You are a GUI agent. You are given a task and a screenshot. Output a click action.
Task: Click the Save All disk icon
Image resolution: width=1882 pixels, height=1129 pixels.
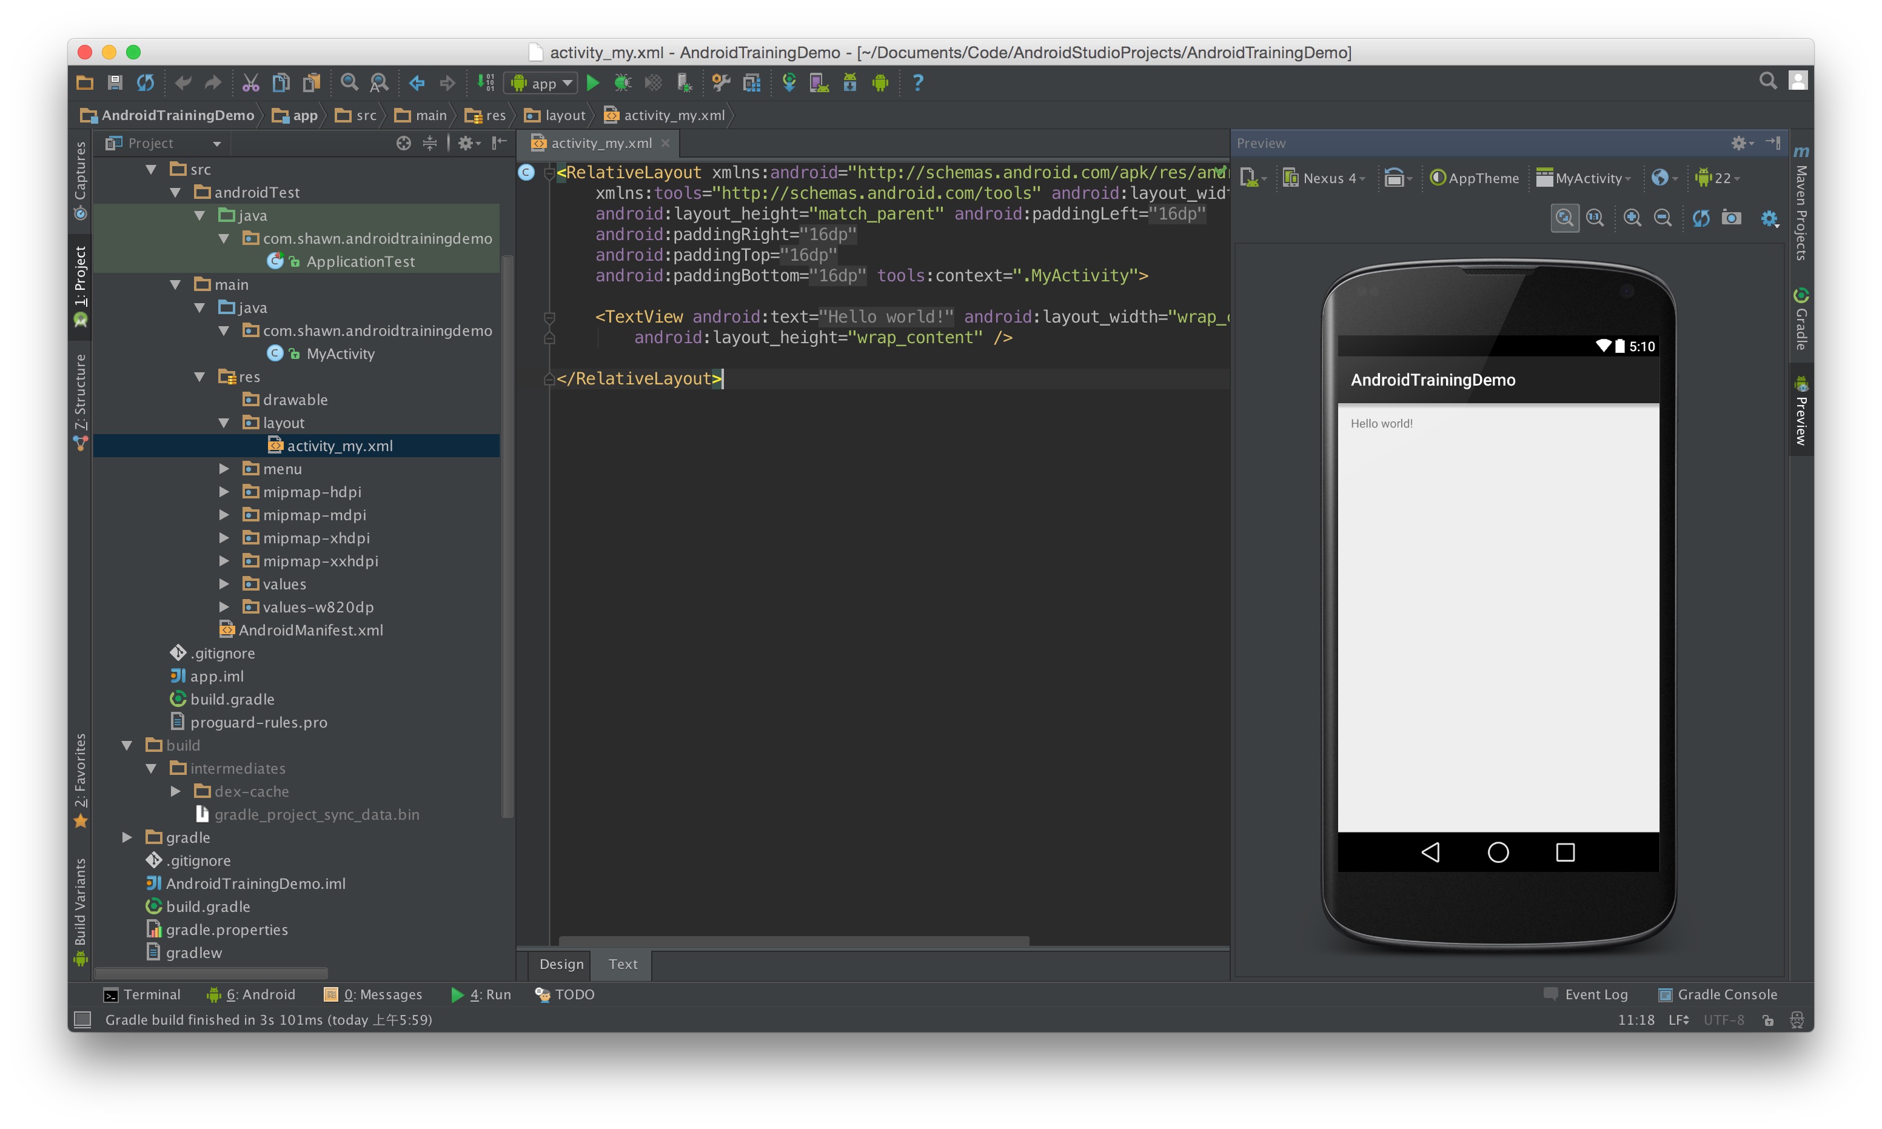click(115, 83)
